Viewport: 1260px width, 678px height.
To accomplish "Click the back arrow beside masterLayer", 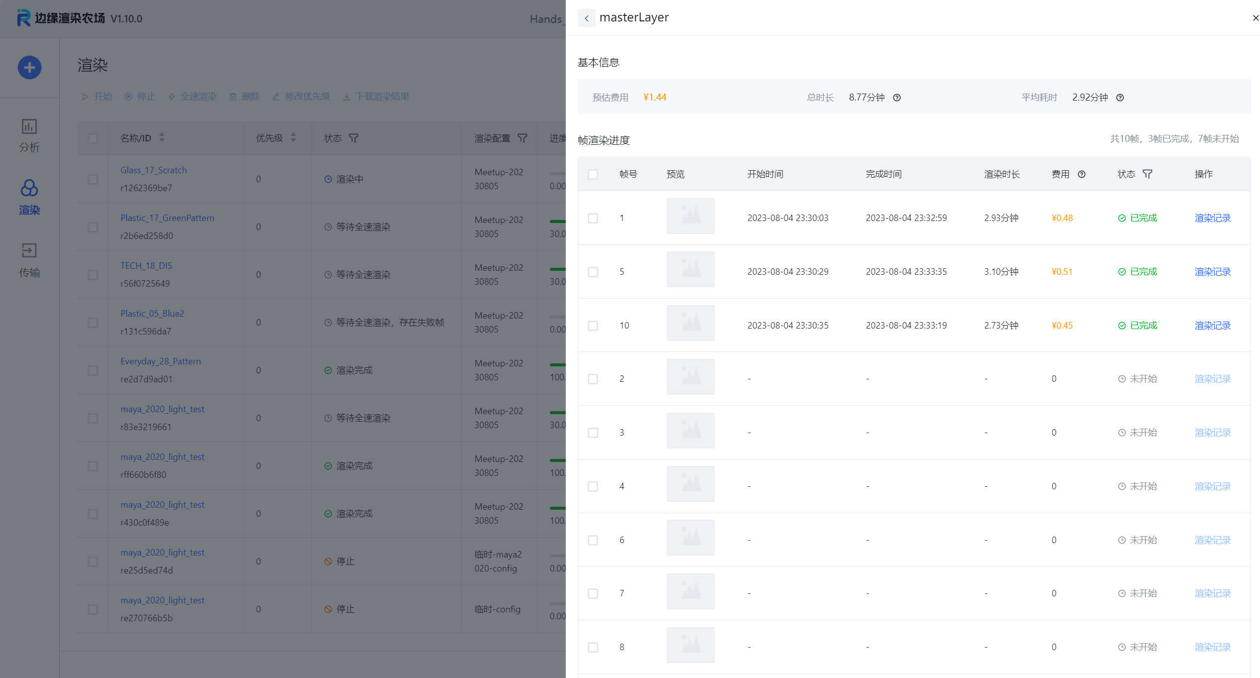I will pos(586,18).
